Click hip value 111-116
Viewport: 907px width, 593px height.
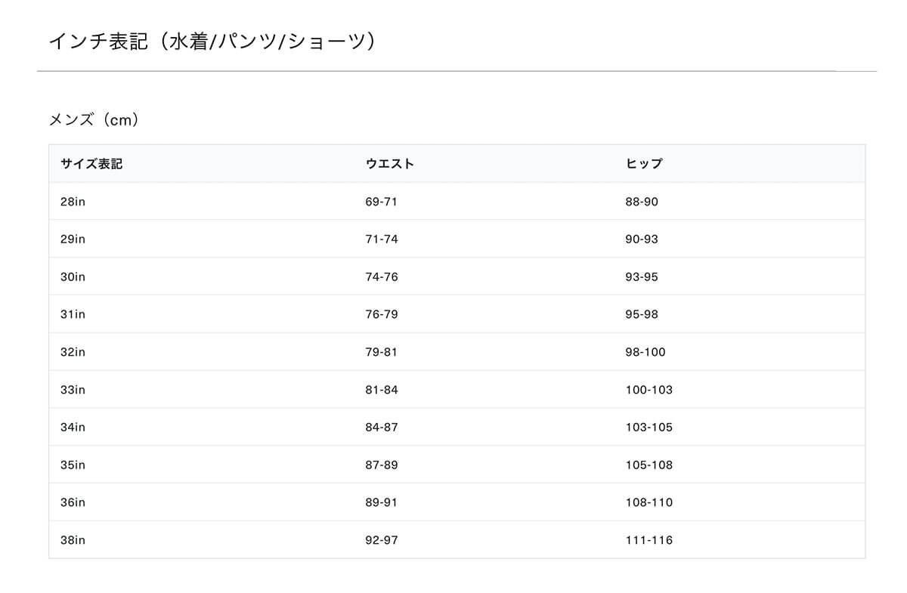[x=649, y=540]
